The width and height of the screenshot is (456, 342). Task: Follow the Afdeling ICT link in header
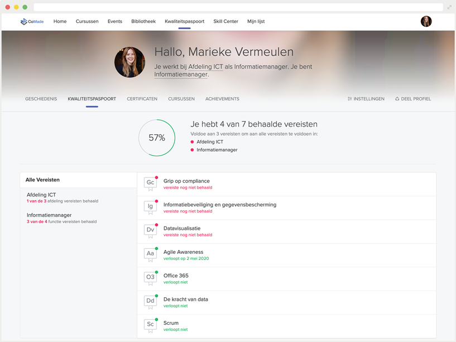point(205,67)
